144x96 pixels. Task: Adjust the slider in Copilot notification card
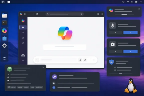(124, 14)
